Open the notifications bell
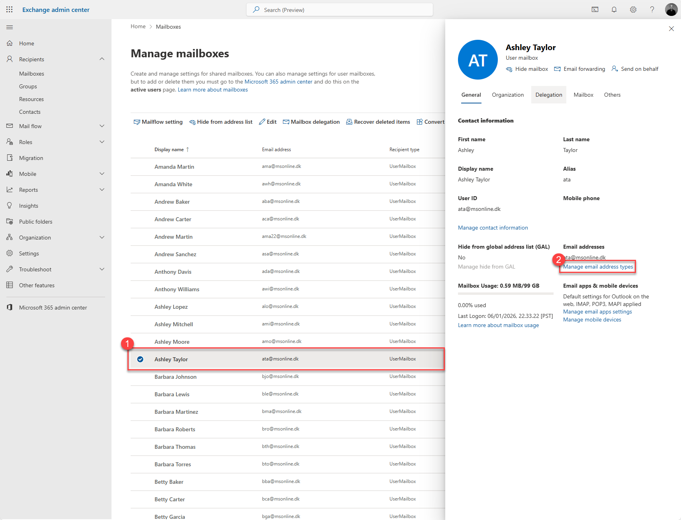 (614, 9)
